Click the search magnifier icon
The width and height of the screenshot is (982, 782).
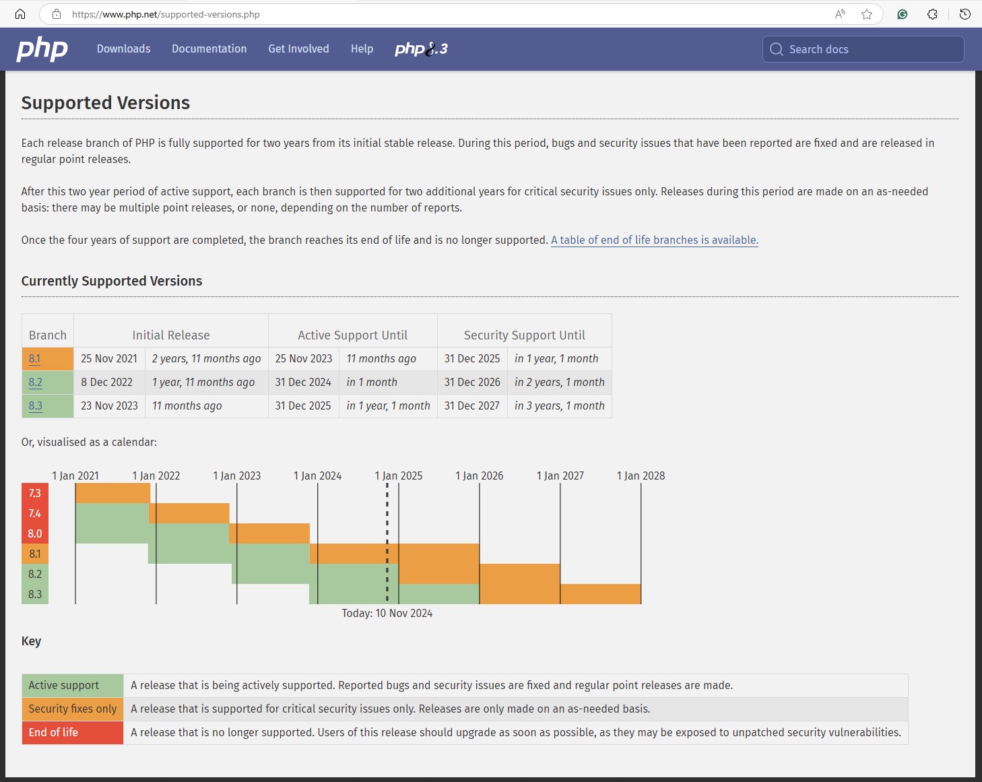click(777, 49)
